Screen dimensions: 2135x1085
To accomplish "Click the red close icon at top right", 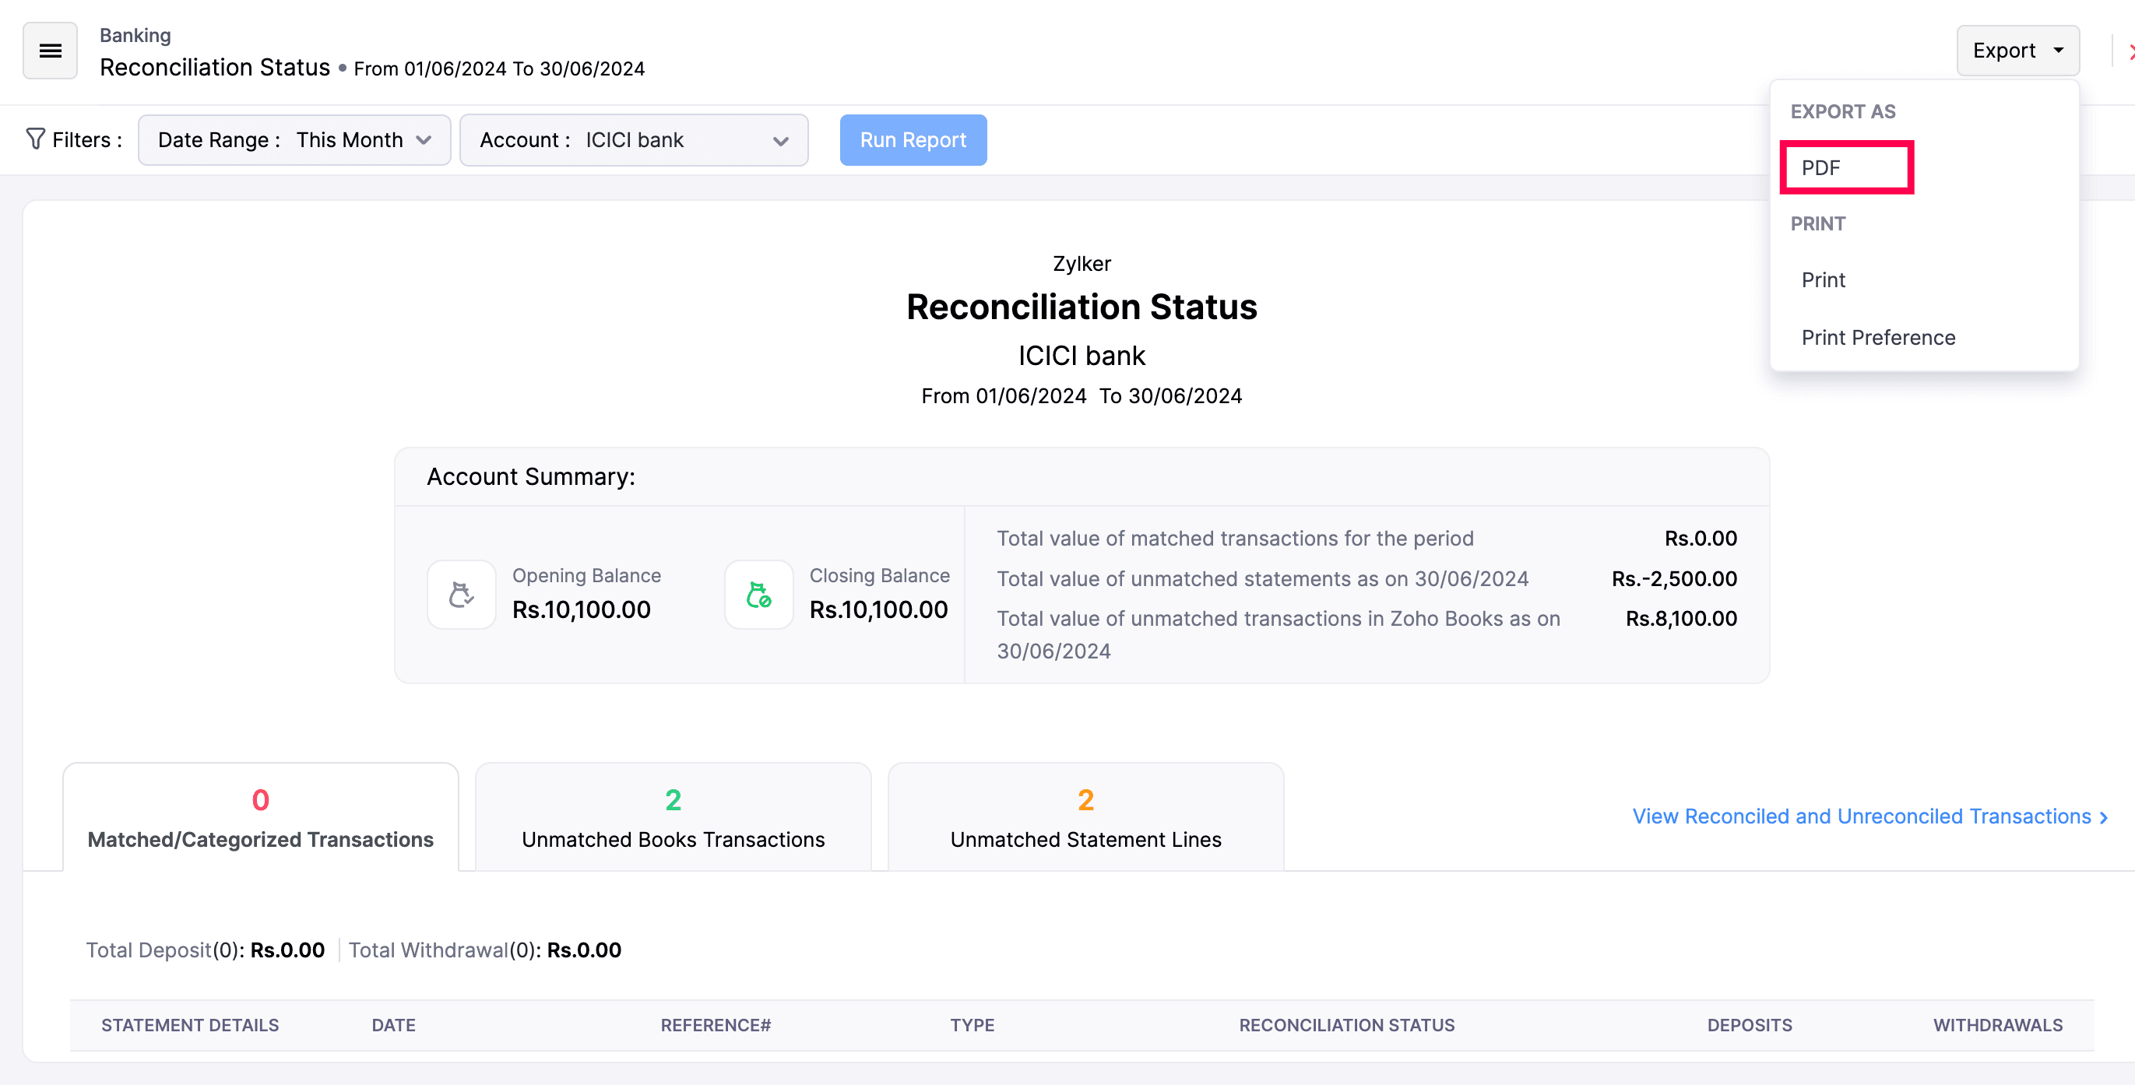I will click(x=2130, y=51).
